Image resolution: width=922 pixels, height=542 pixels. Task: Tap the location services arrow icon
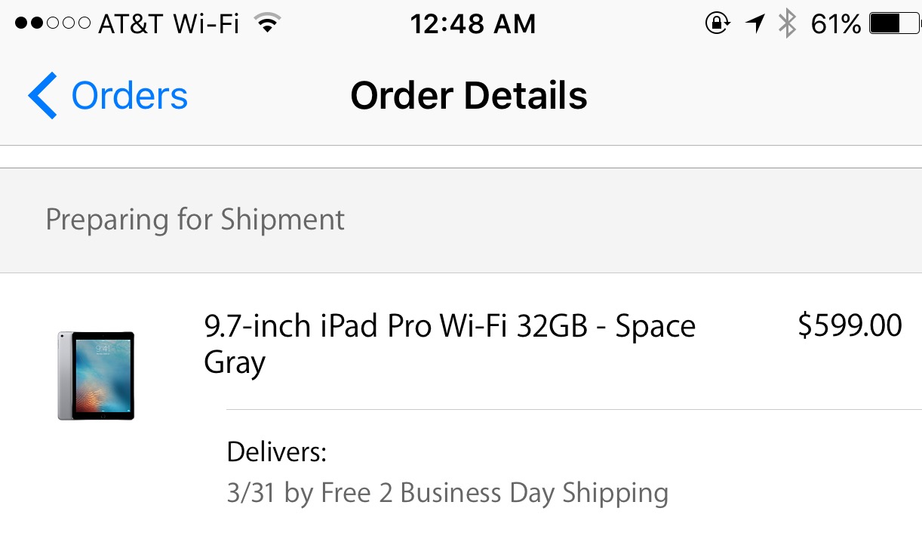click(755, 24)
